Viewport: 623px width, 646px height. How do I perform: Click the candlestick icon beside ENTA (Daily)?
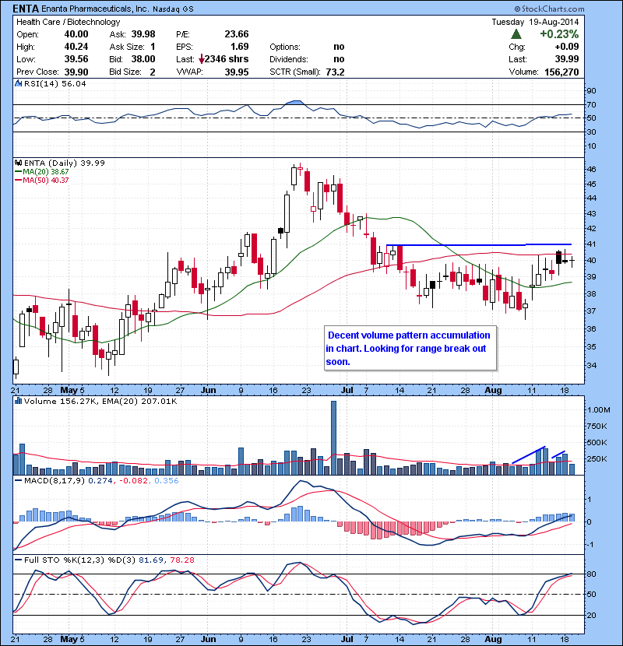tap(19, 163)
